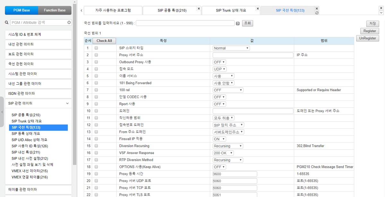Open SIP 공통 특성(210) tab
The image size is (385, 197).
[x=172, y=10]
